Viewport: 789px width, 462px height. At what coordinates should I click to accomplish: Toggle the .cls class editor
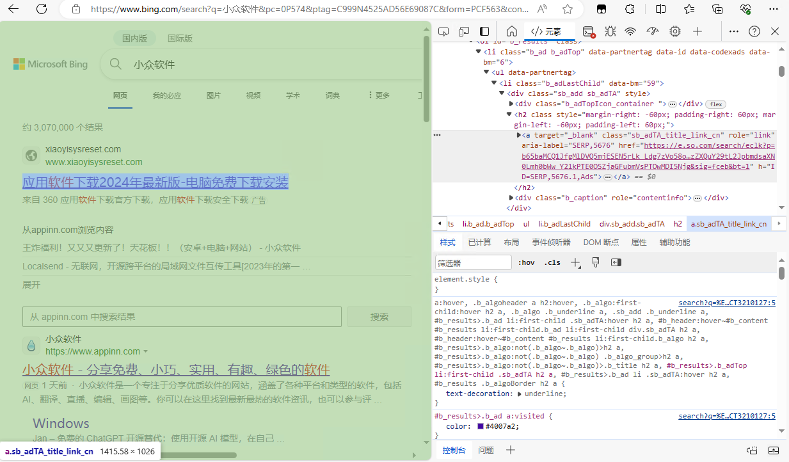click(552, 262)
